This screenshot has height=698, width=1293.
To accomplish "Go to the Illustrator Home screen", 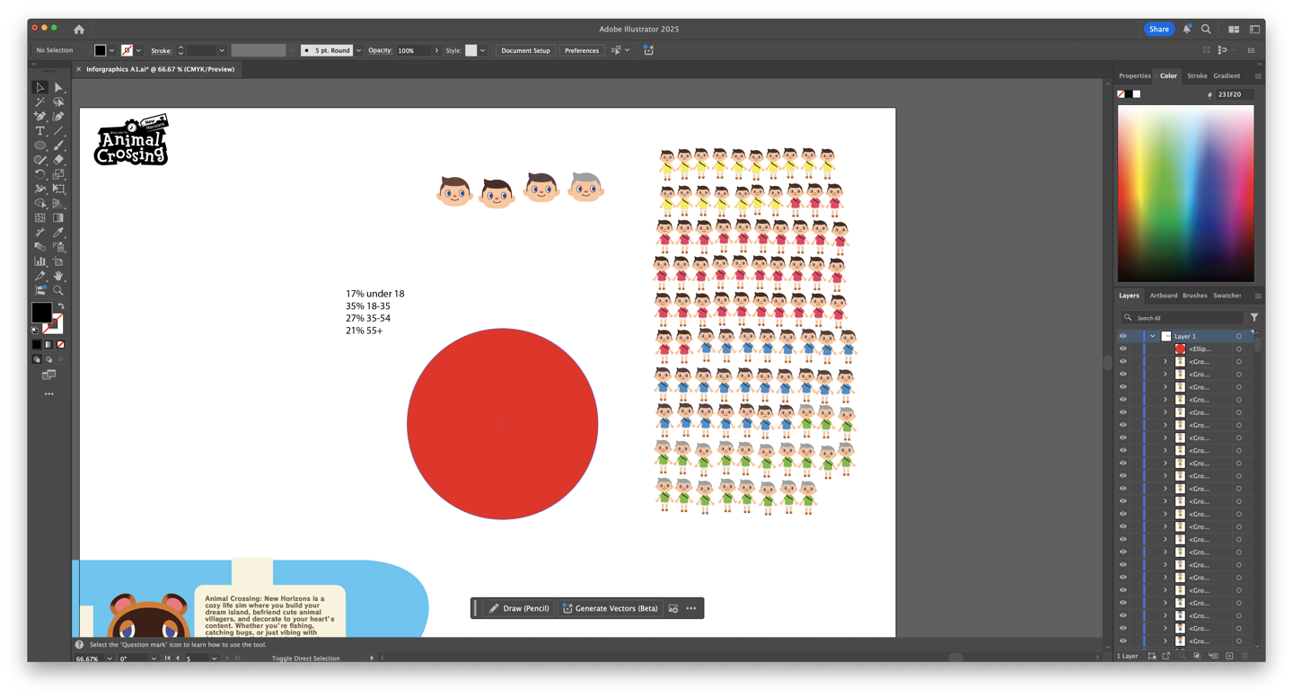I will [x=79, y=30].
